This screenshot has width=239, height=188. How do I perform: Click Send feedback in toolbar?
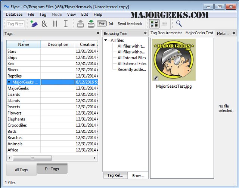(130, 23)
